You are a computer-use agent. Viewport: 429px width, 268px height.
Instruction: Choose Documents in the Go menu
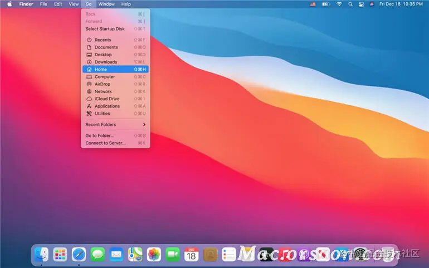115,47
